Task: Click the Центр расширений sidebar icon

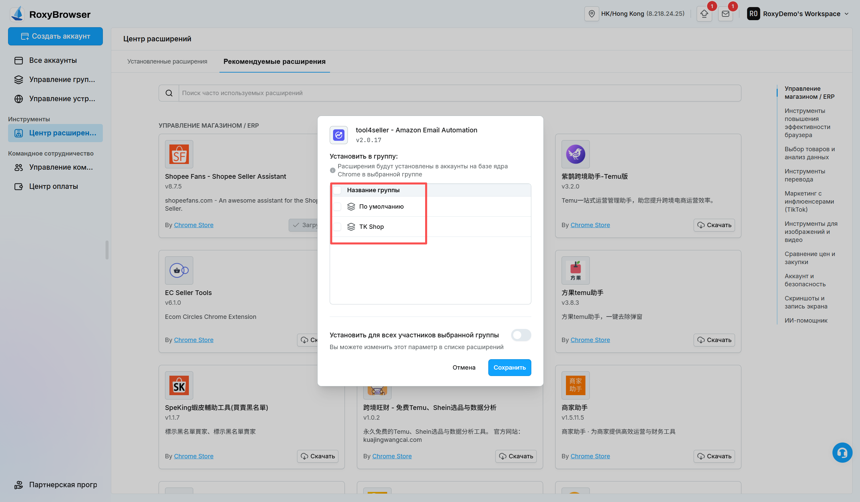Action: pos(19,133)
